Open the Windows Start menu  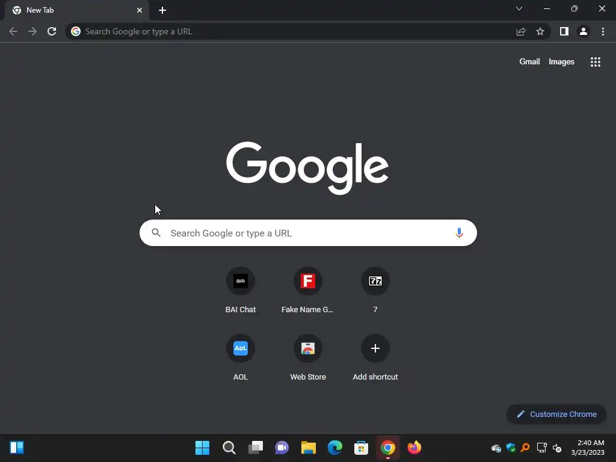point(202,448)
